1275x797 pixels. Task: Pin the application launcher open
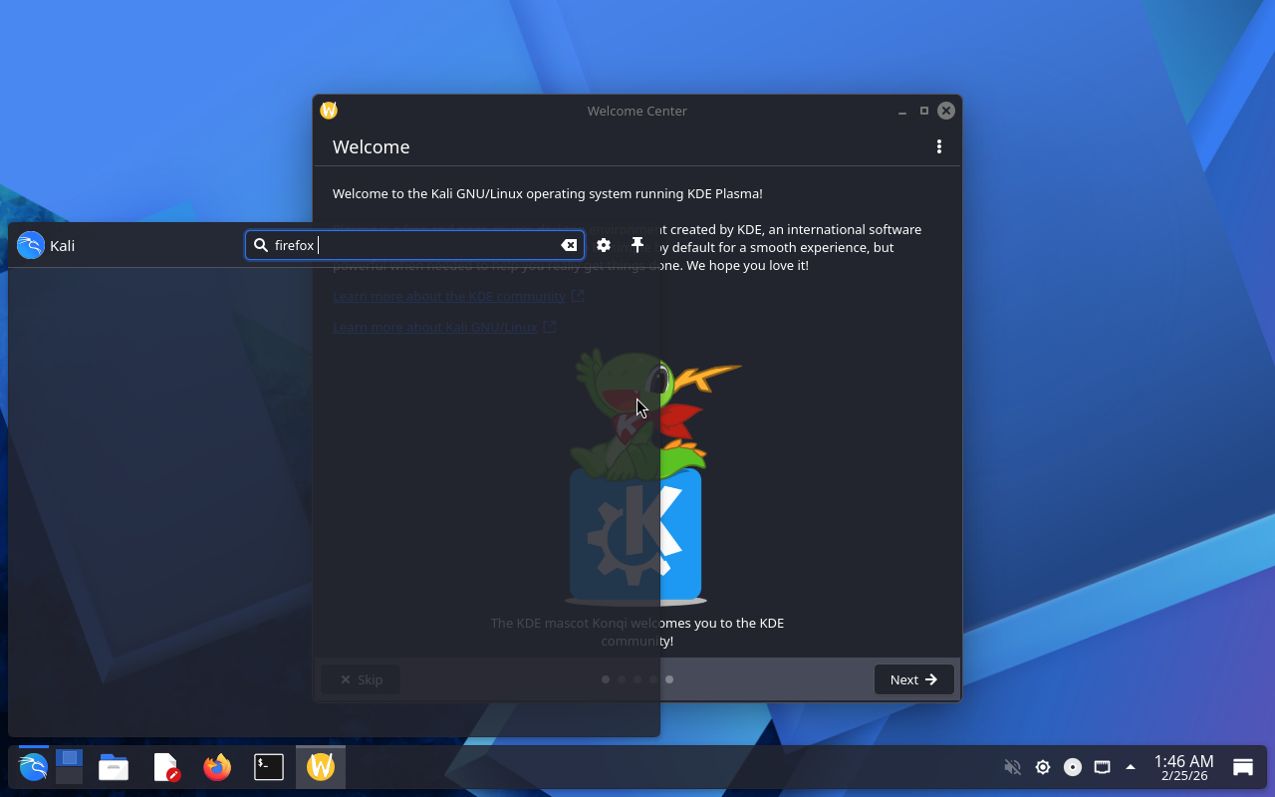pos(637,245)
